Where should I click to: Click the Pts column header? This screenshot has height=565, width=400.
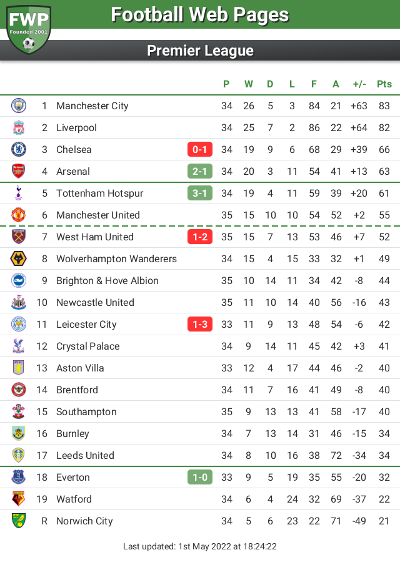[x=384, y=84]
